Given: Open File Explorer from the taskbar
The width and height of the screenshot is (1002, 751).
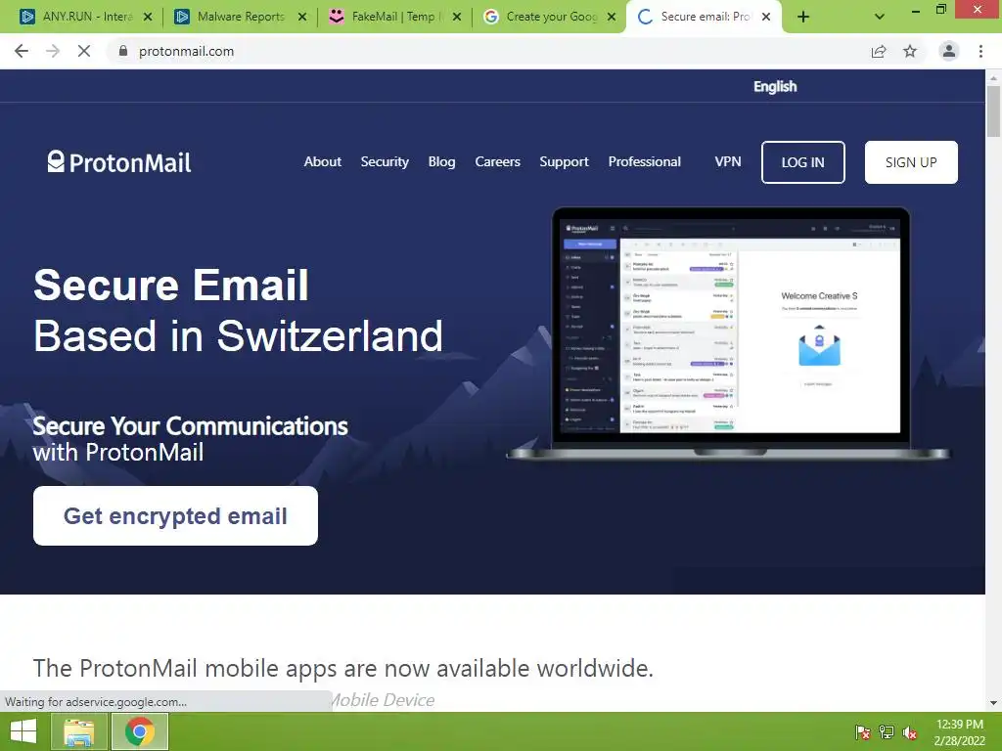Looking at the screenshot, I should tap(78, 731).
